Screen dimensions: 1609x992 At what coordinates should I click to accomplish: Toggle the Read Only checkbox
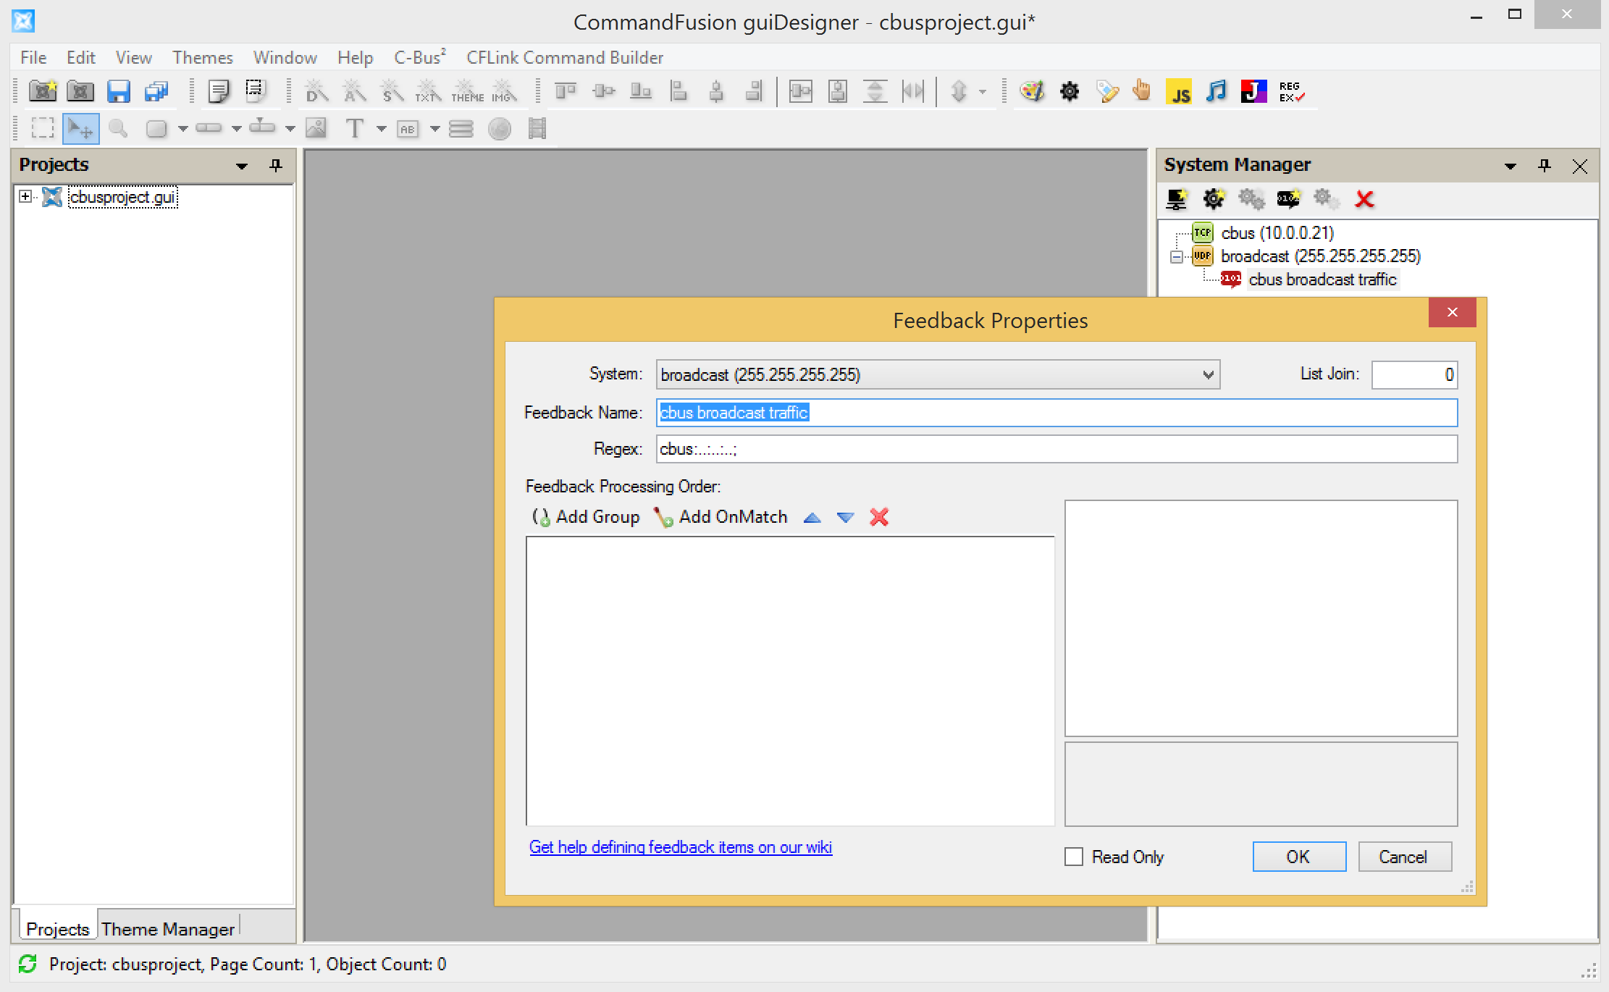[1074, 857]
